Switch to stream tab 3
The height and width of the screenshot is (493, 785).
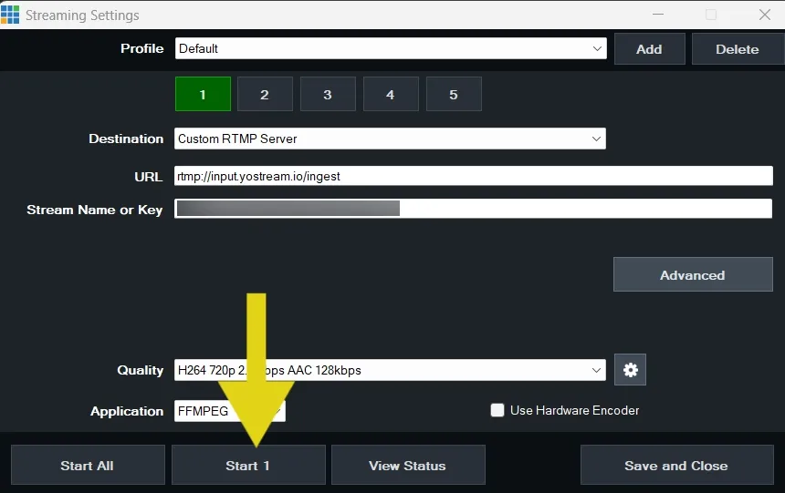328,94
